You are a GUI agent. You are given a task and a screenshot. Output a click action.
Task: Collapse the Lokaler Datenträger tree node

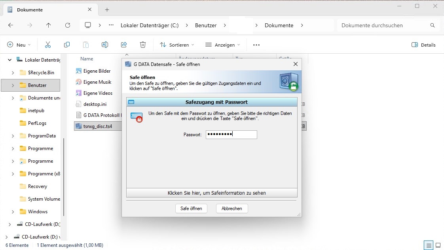click(x=9, y=60)
